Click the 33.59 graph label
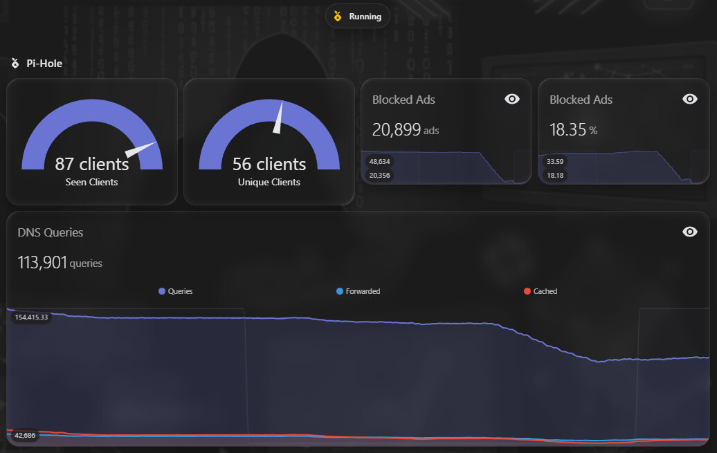Viewport: 717px width, 453px height. [555, 161]
